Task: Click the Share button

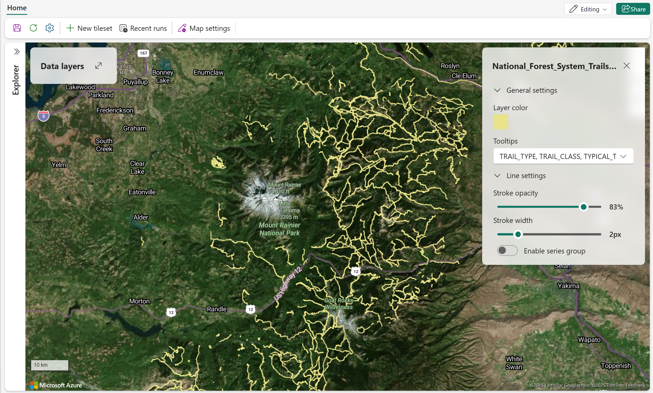Action: 633,9
